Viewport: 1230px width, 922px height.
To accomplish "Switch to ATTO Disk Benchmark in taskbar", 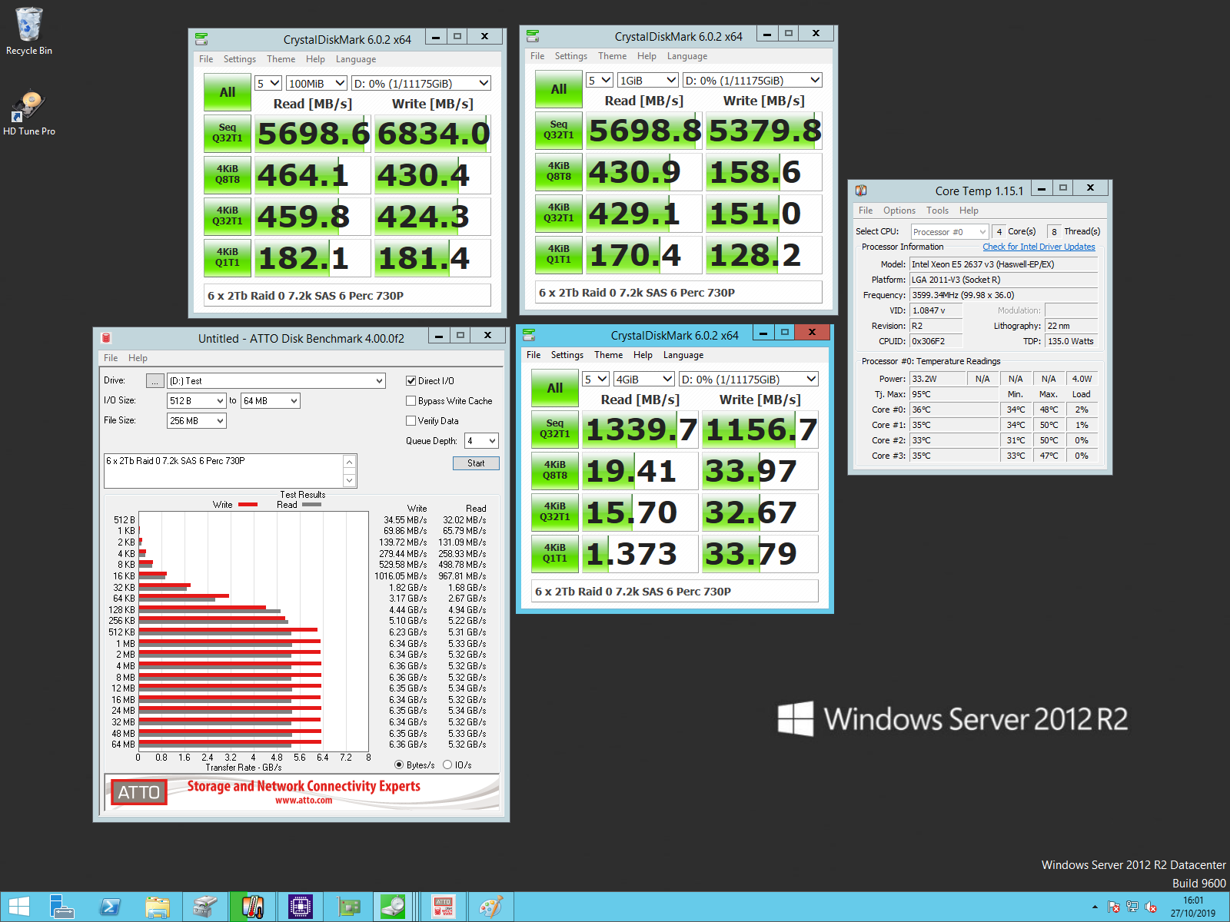I will click(x=444, y=907).
